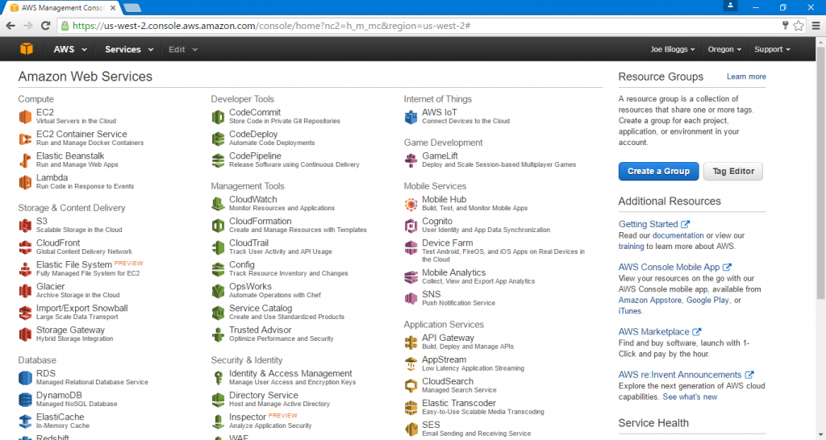This screenshot has width=826, height=440.
Task: Open the Chrome hamburger menu
Action: (x=816, y=26)
